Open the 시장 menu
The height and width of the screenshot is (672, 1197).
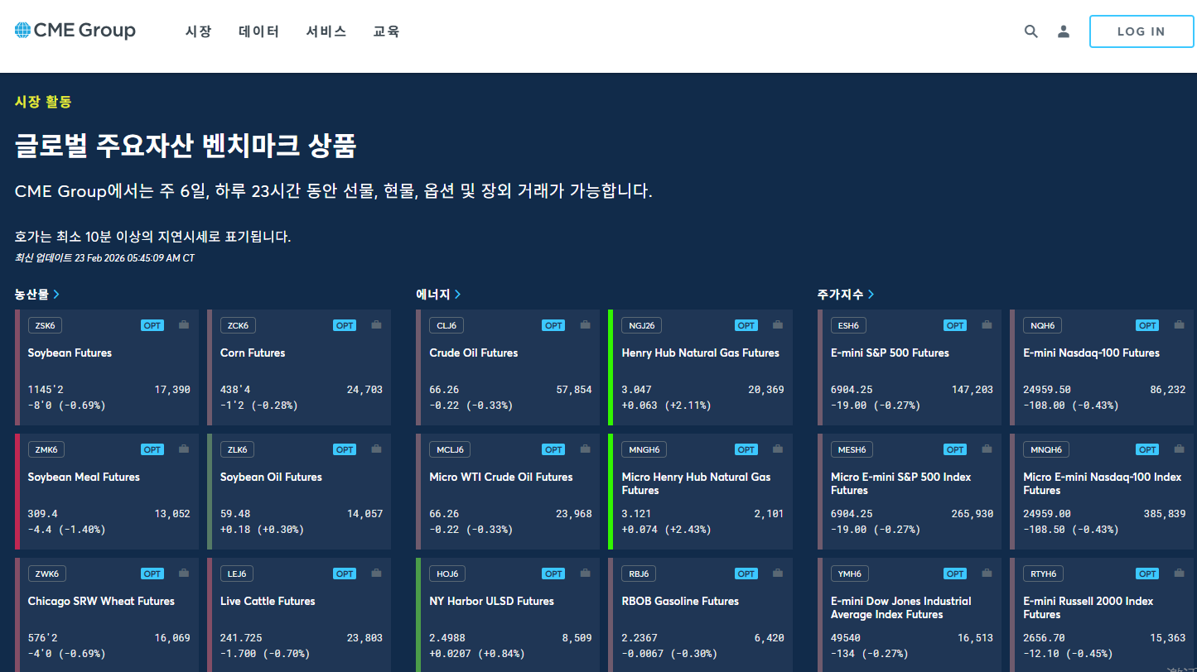198,31
